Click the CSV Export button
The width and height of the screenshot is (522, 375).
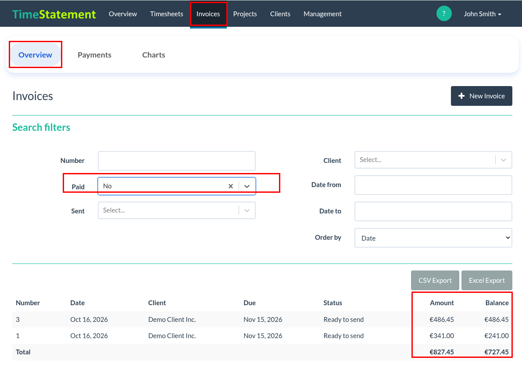point(435,280)
